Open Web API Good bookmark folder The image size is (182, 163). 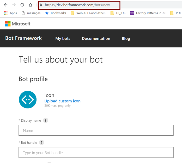(88, 13)
